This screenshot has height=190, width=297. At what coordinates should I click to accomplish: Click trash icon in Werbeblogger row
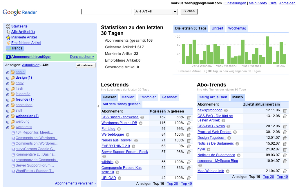click(x=189, y=135)
